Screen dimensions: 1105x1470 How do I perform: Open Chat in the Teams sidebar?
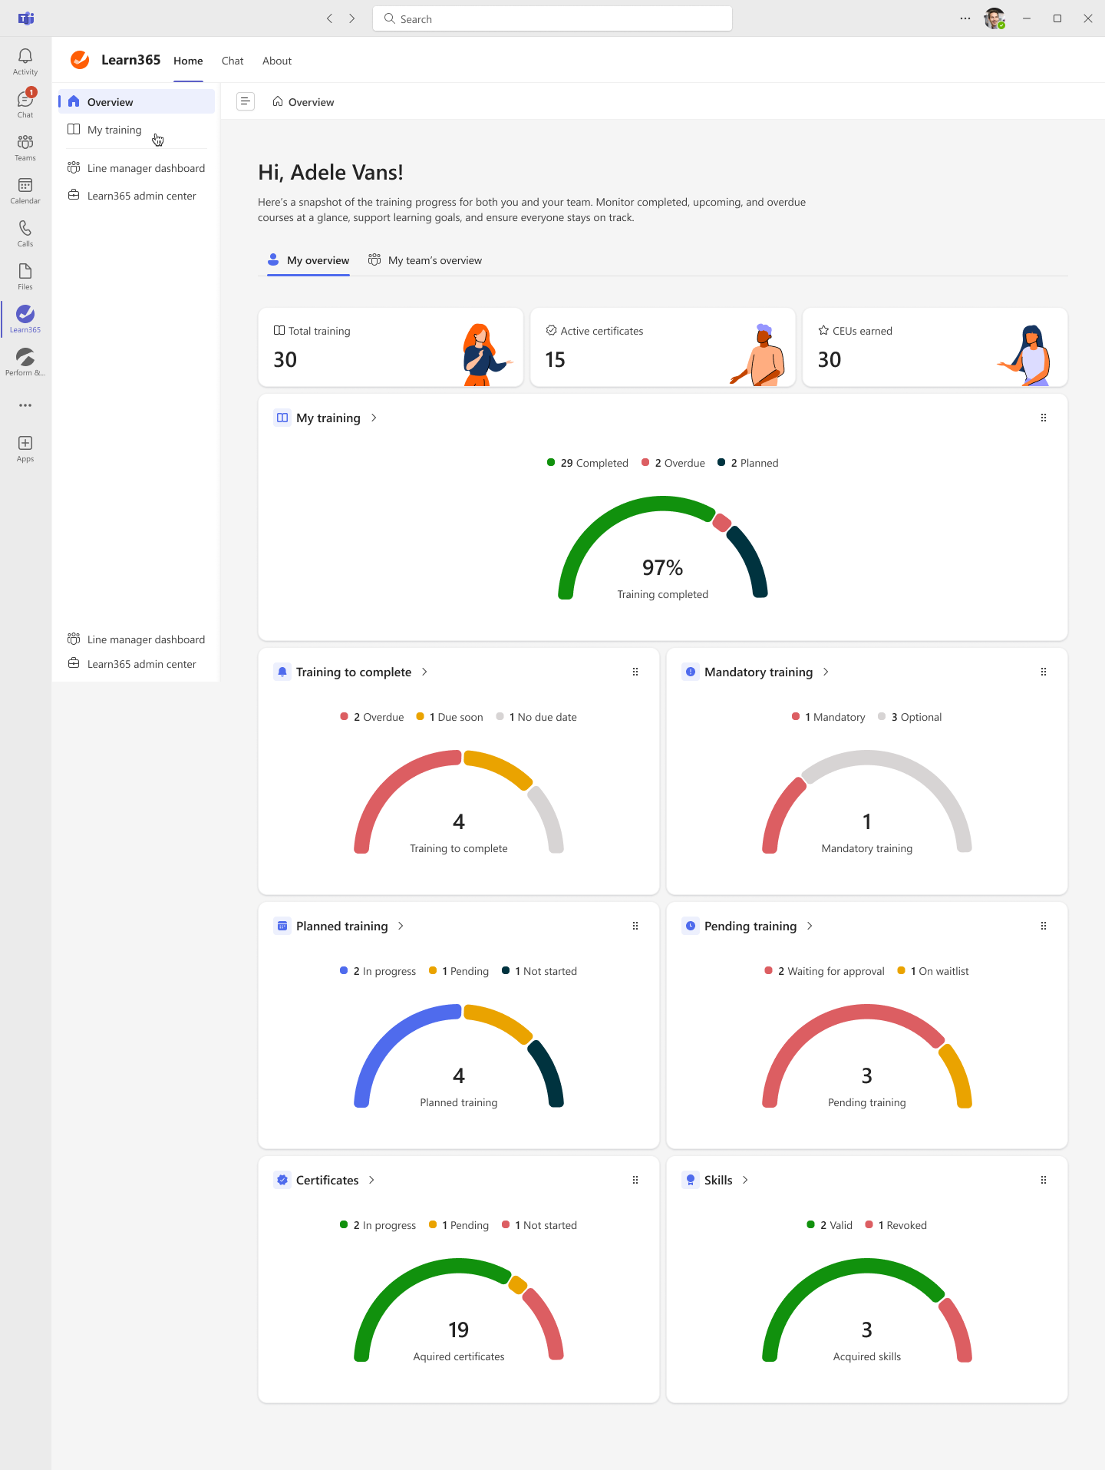(x=25, y=104)
